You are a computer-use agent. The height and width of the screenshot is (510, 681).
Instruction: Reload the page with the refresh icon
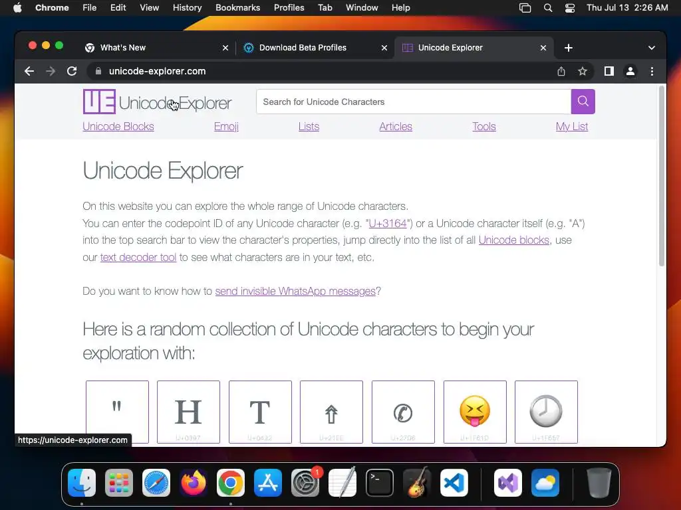72,71
